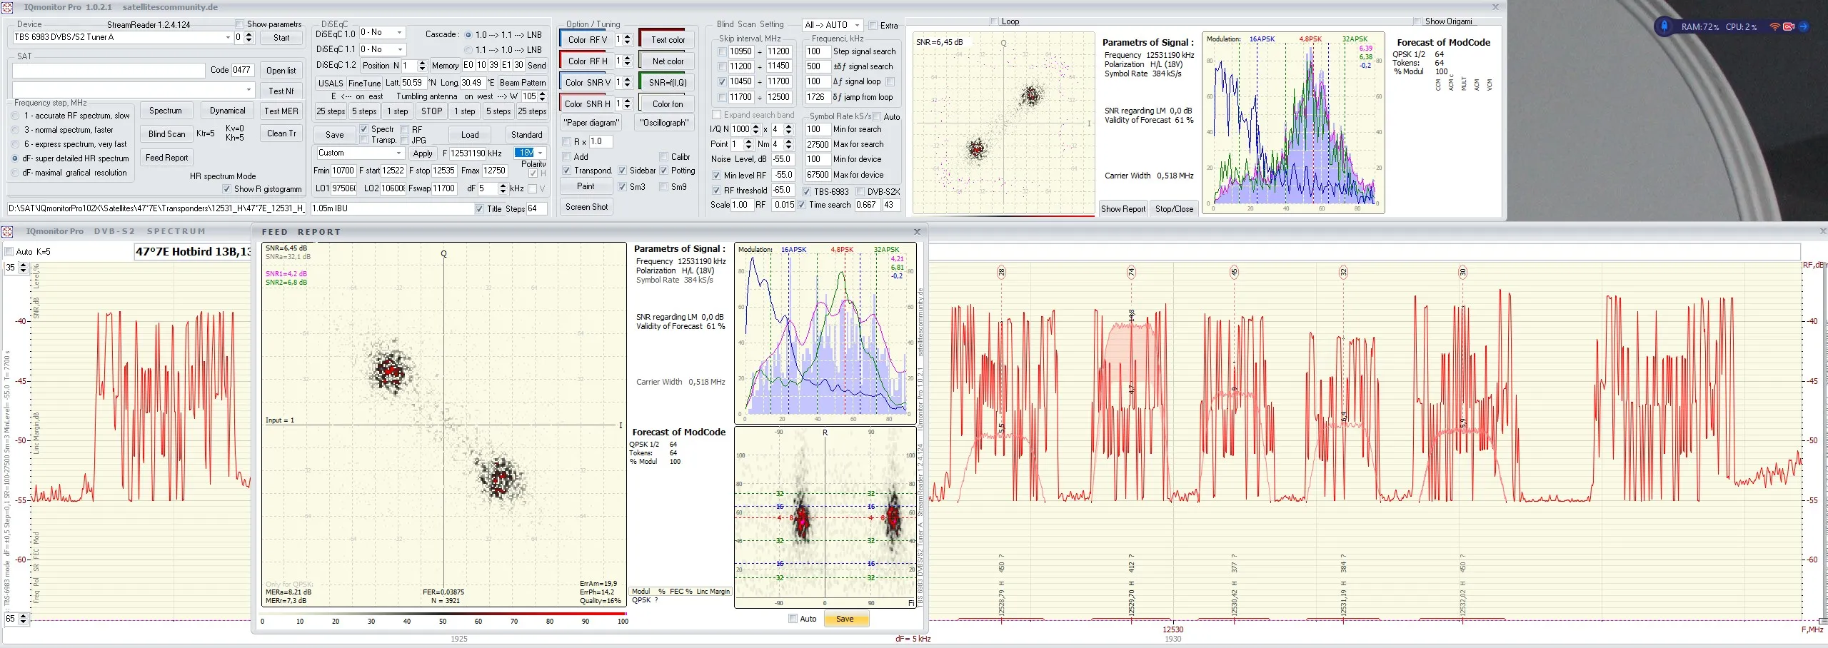
Task: Click the frequency F 12531190 kHz input field
Action: pyautogui.click(x=476, y=153)
